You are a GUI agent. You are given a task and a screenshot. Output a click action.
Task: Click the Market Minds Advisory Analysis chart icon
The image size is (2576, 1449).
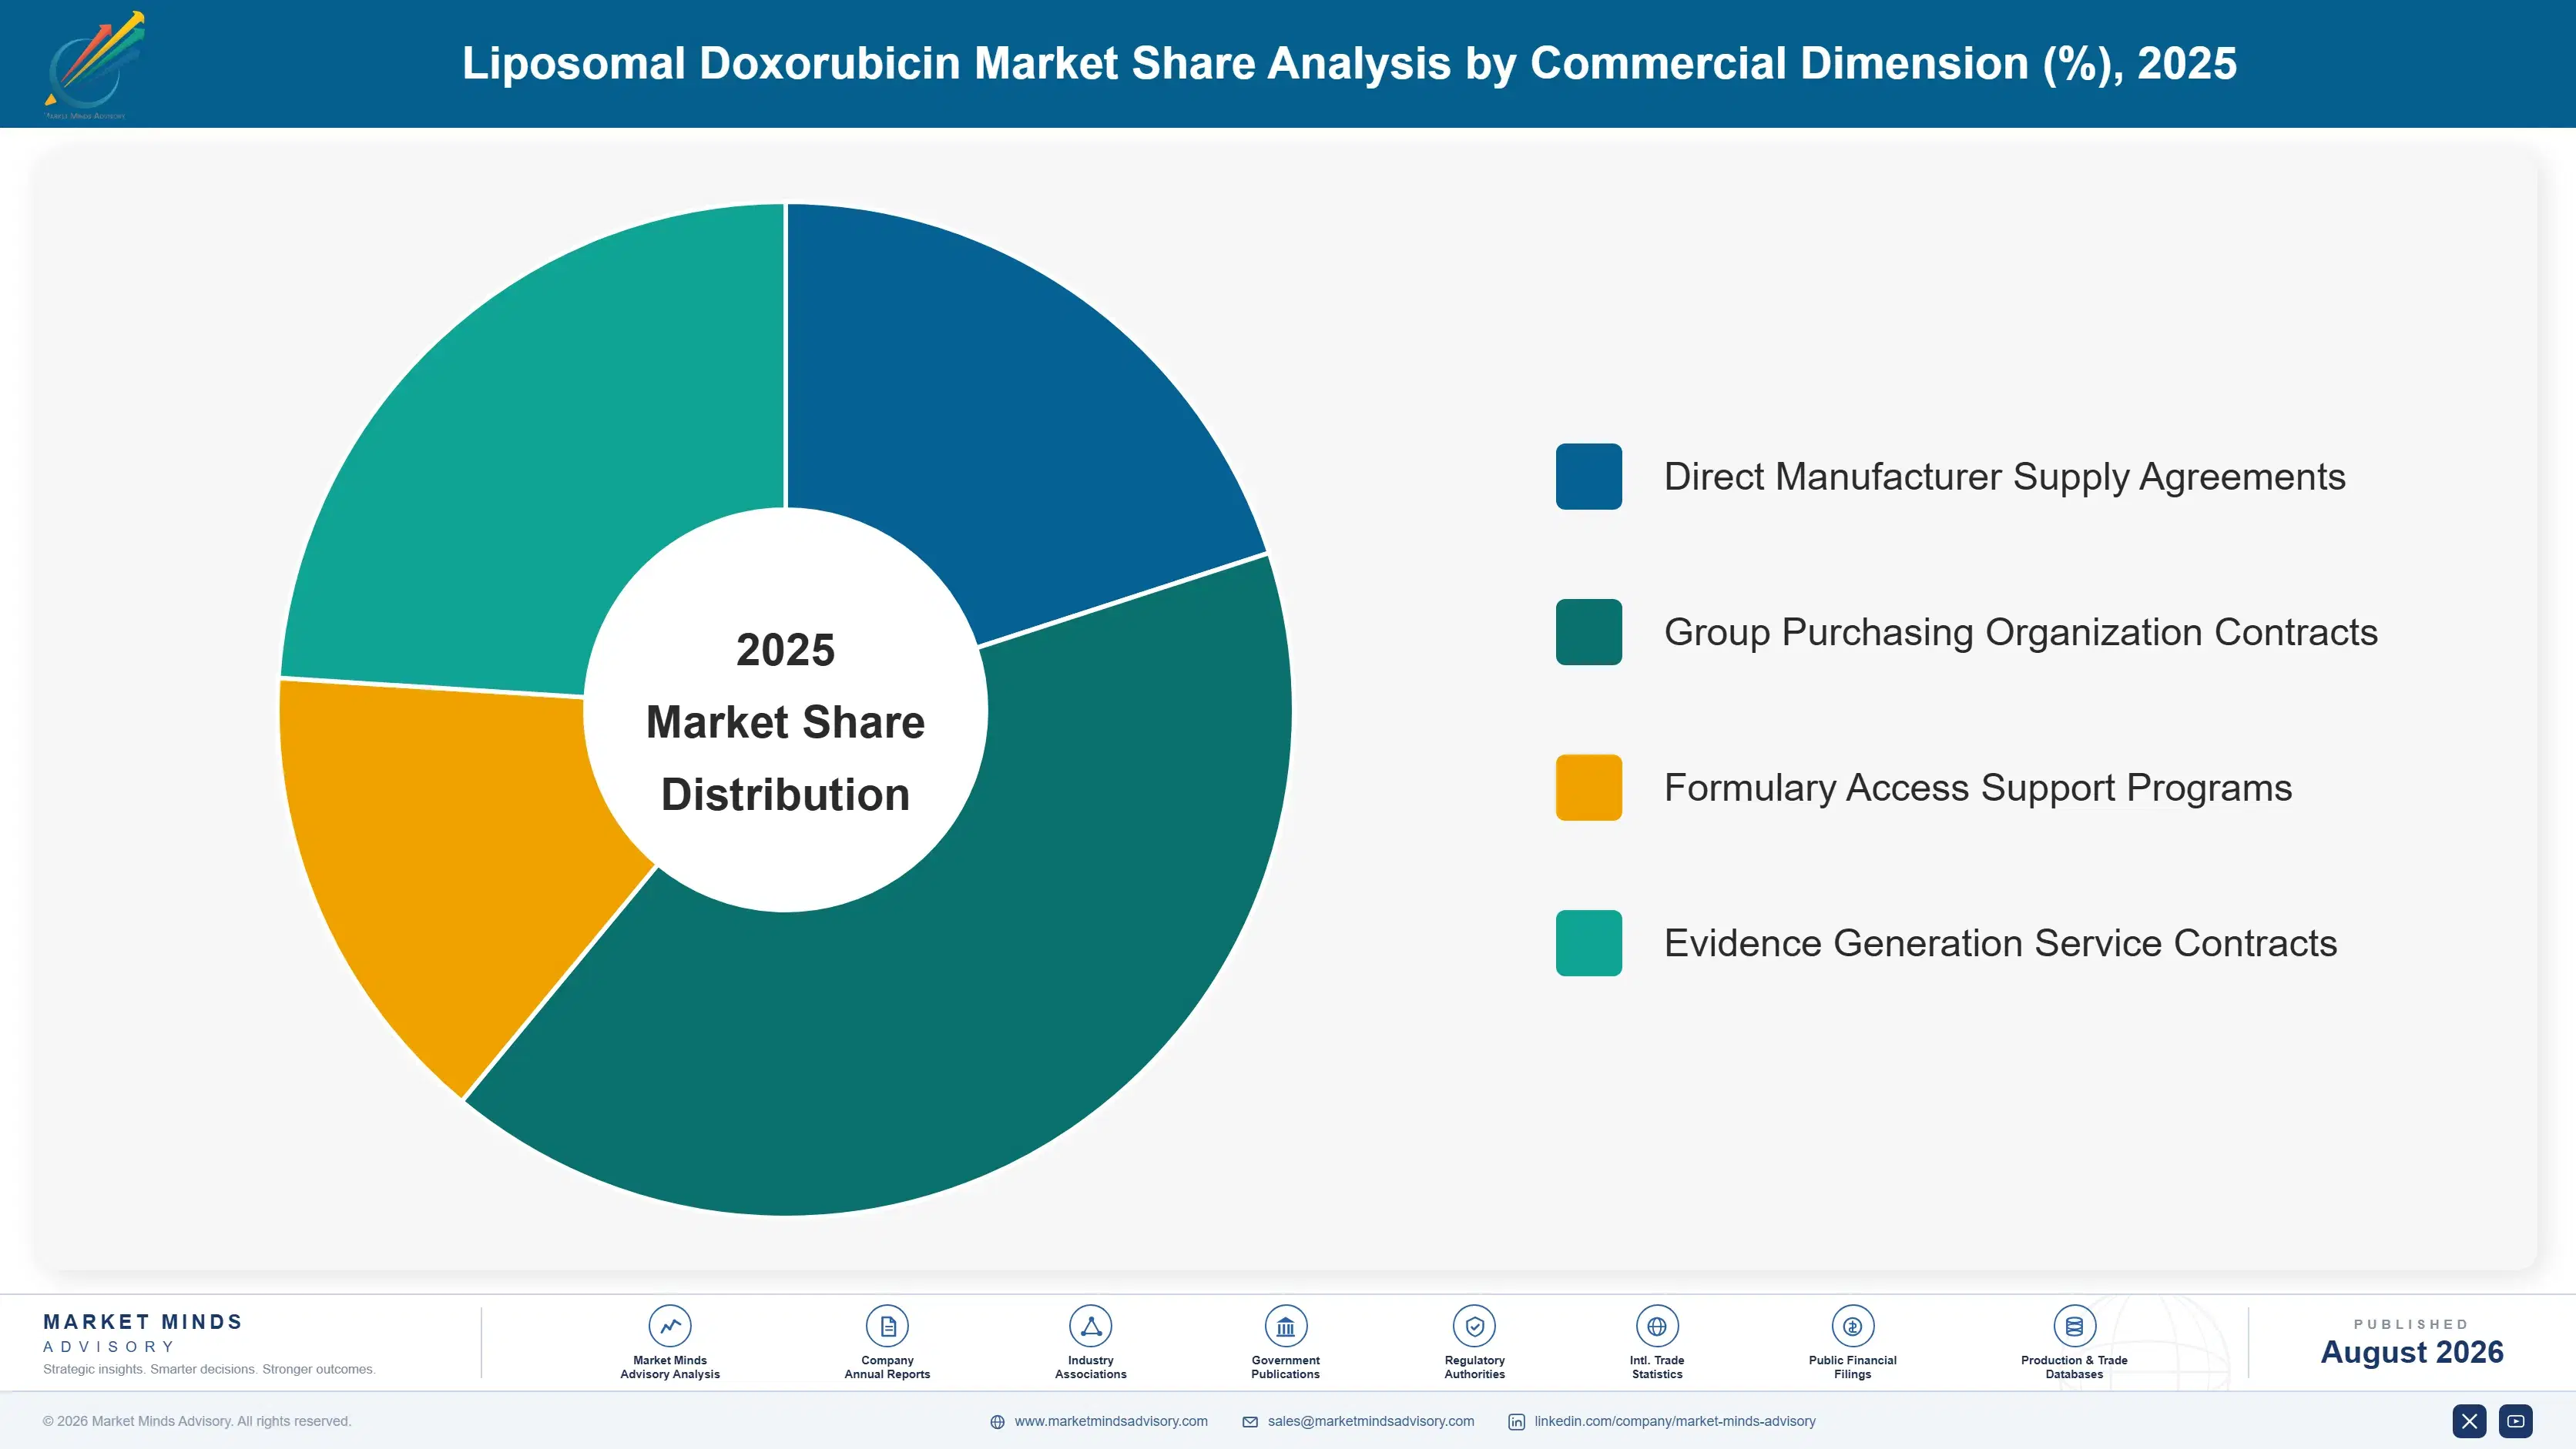click(x=669, y=1326)
